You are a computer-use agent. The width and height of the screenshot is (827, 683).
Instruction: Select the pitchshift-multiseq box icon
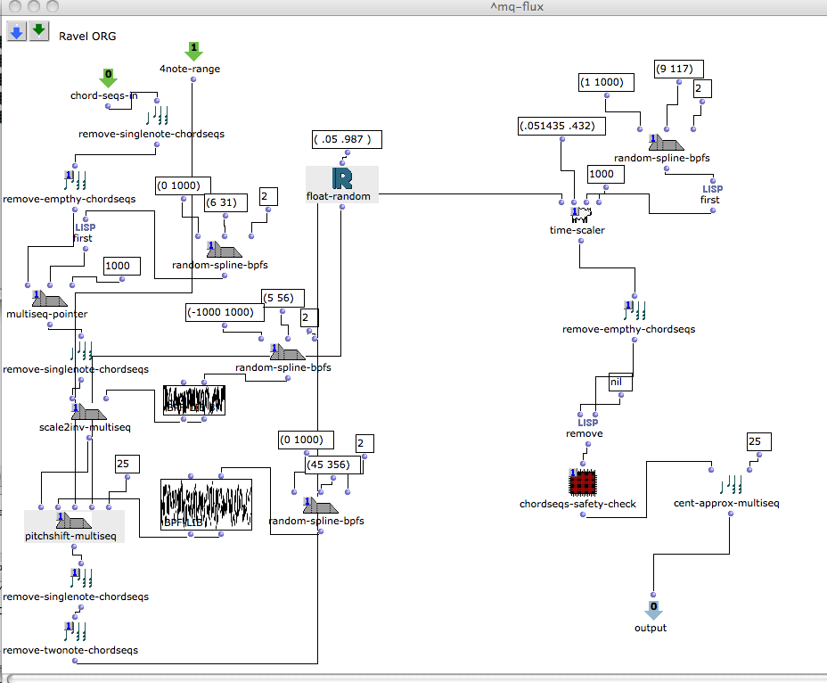tap(75, 521)
